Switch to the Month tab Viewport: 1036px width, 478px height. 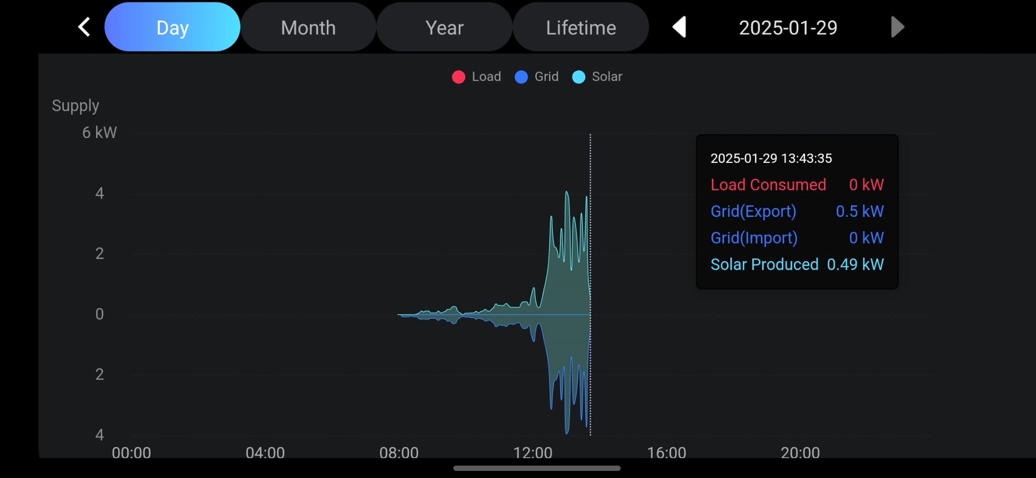[308, 27]
